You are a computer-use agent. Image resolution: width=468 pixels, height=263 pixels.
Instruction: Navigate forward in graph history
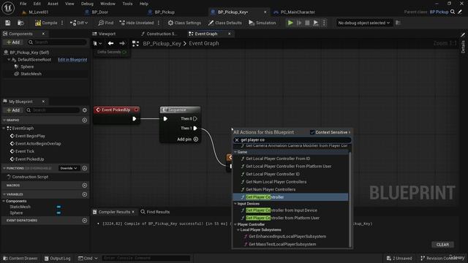tap(122, 44)
